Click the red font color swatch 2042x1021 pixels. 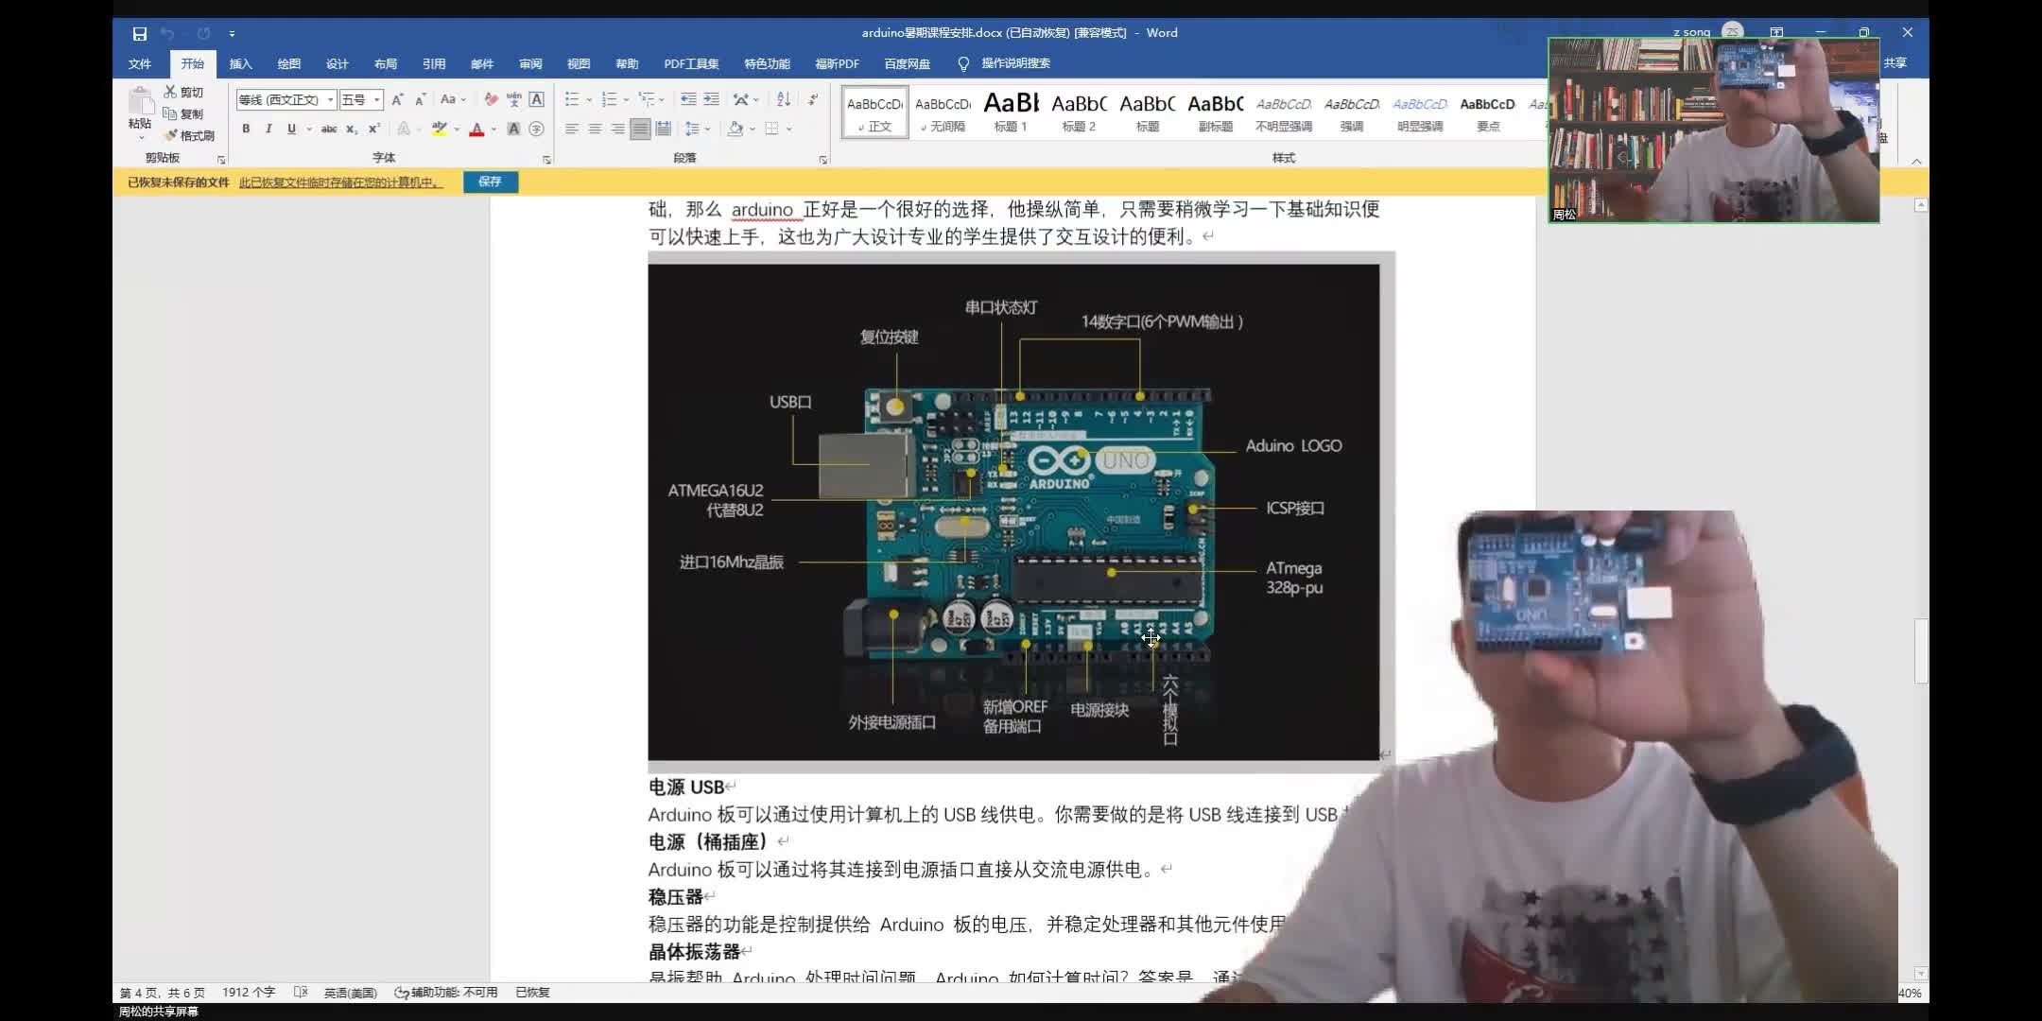(476, 130)
